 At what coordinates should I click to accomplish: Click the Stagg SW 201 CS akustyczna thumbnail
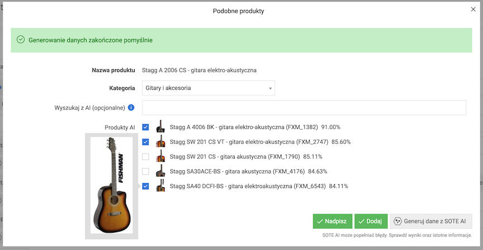(160, 156)
